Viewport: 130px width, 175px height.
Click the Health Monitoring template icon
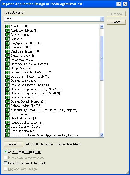point(8,118)
